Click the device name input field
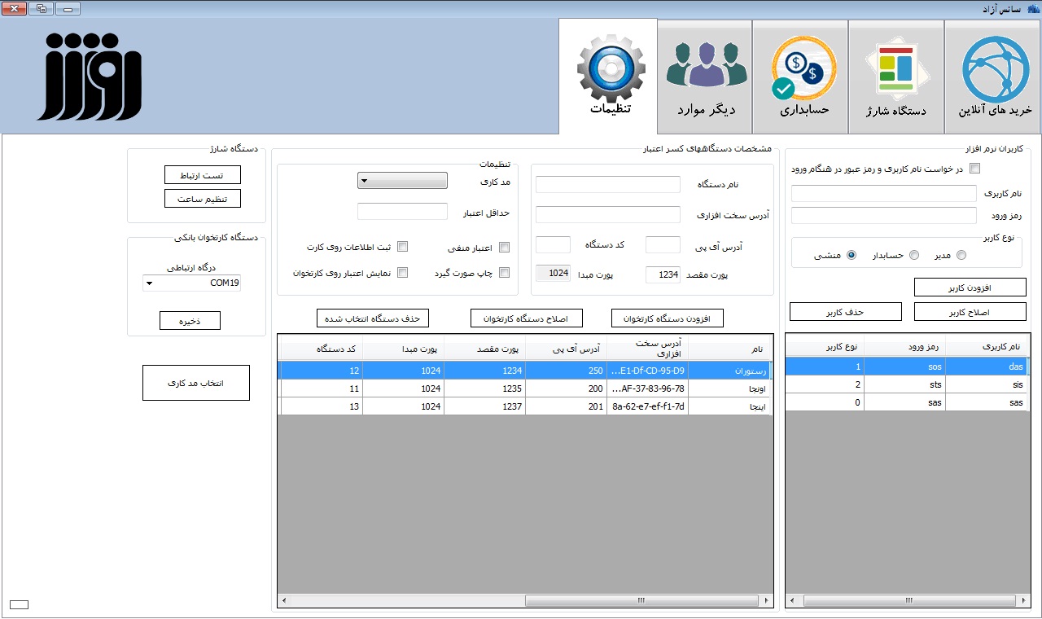1042x619 pixels. (x=607, y=185)
